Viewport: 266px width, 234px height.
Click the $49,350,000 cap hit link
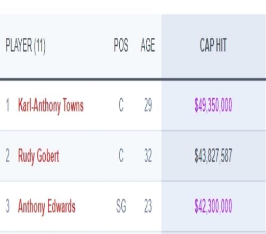point(213,105)
